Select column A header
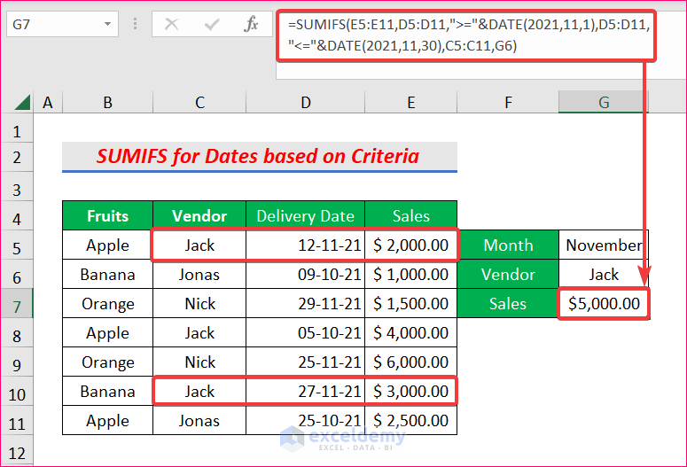This screenshot has width=687, height=467. pos(48,103)
